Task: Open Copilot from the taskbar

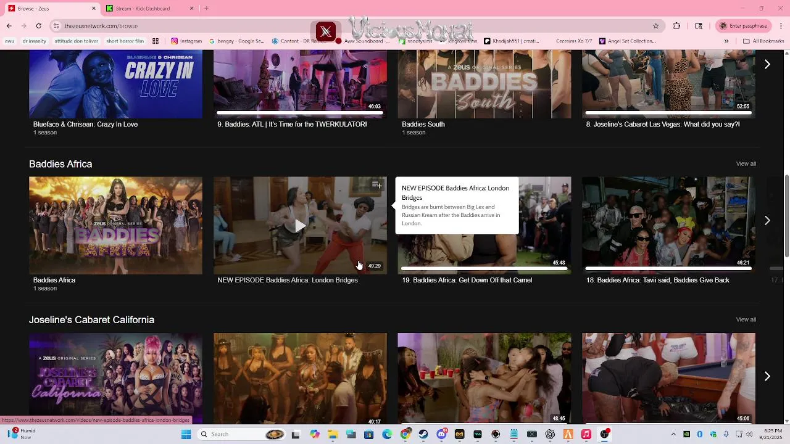Action: tap(315, 434)
